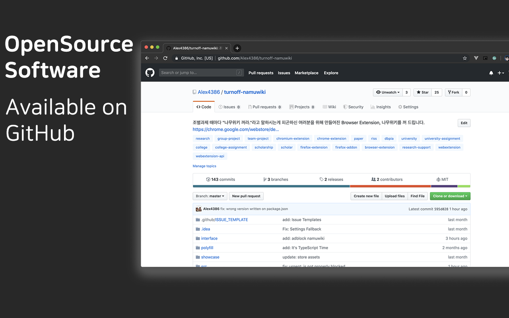
Task: Open the Branch: master dropdown
Action: point(210,196)
